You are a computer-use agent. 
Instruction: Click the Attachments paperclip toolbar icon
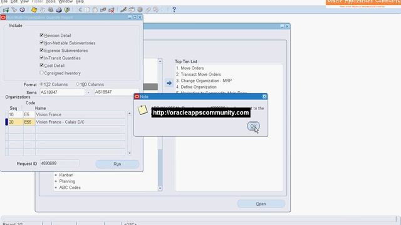click(x=148, y=10)
